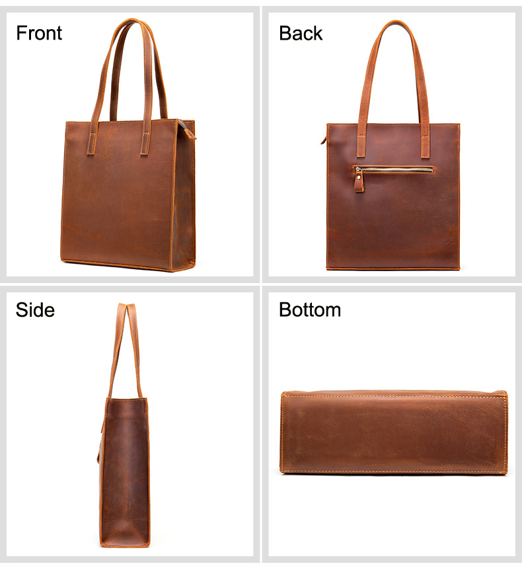Click the right handle attachment on back bag
Viewport: 522px width, 584px height.
click(x=426, y=146)
